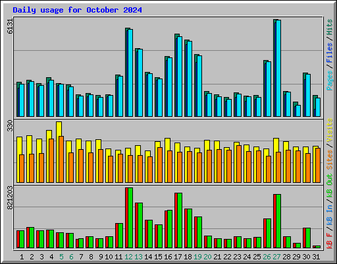Viewport: 337px width, 264px height.
Task: Click the 'kB F' legend label
Action: pos(330,241)
